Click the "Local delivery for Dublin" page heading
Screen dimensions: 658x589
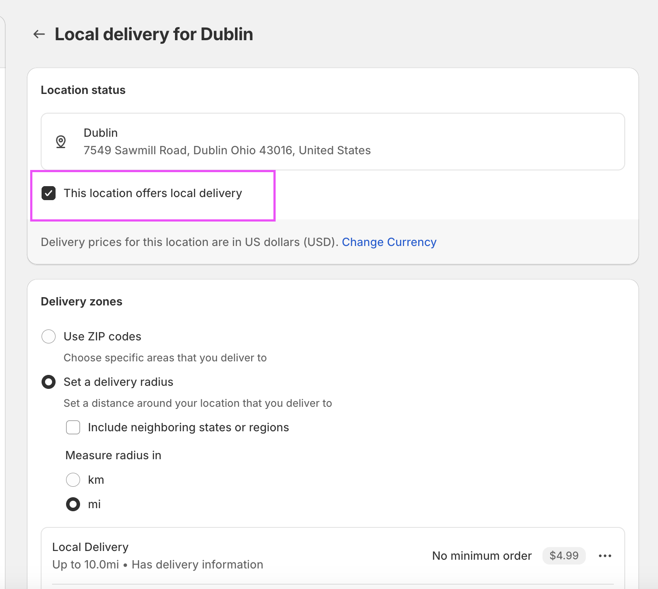pyautogui.click(x=154, y=34)
